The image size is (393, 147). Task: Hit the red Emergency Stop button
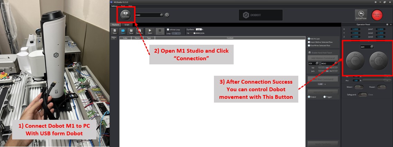[377, 15]
